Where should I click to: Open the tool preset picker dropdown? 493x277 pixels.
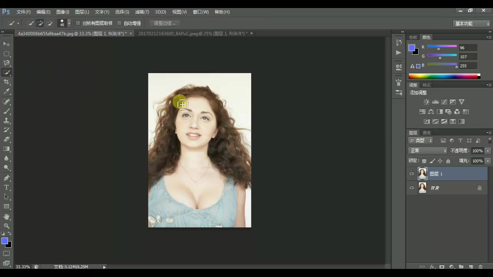pos(18,23)
